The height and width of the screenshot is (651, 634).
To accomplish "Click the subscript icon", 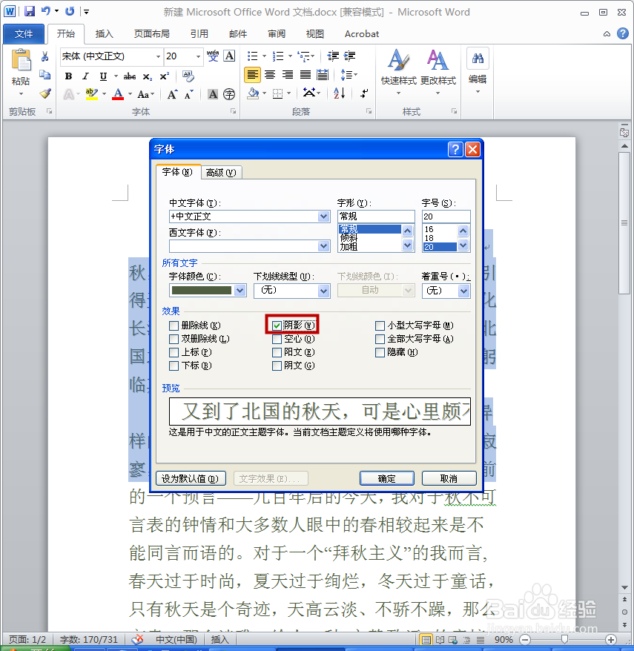I will coord(147,76).
